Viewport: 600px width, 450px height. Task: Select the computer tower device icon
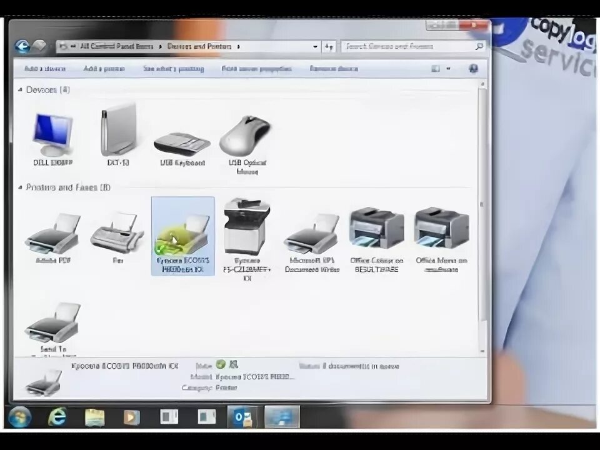pos(118,135)
